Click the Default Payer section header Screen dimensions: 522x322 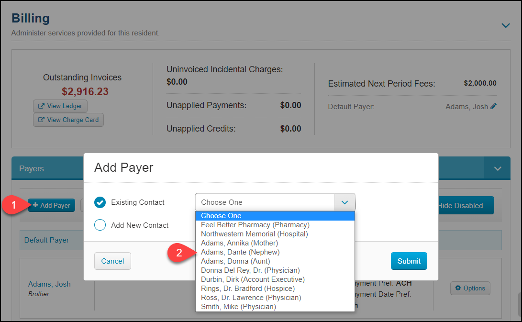click(46, 240)
